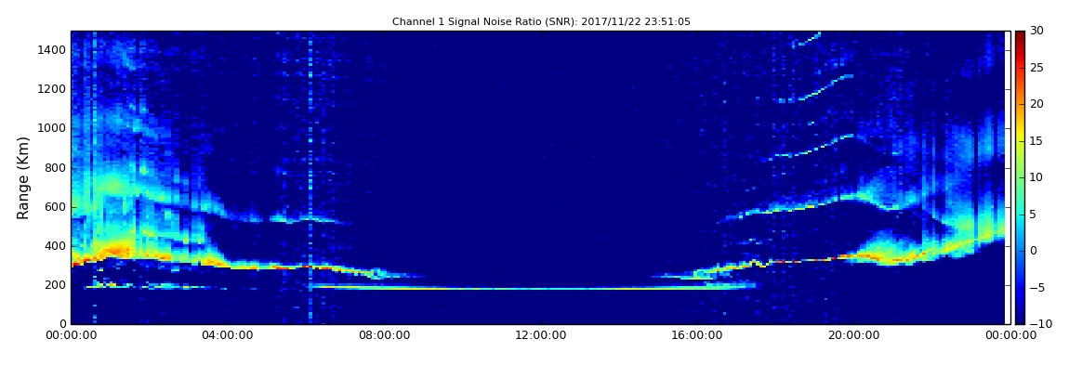Click the 16:00:00 time axis label
Screen dimensions: 1069x378
[x=697, y=334]
